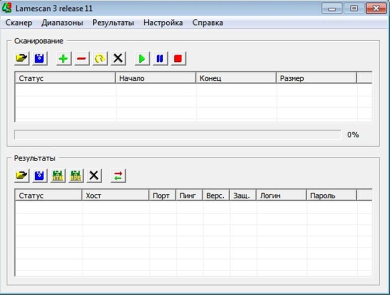Open the Сканер menu

19,23
